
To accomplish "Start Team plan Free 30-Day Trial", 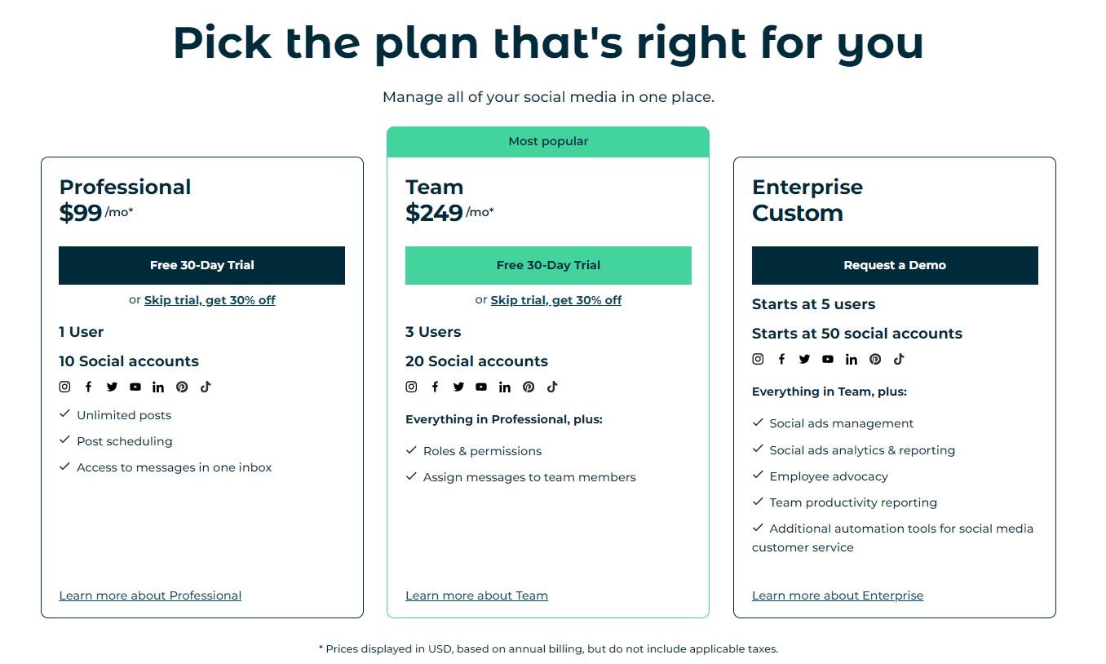I will 548,265.
